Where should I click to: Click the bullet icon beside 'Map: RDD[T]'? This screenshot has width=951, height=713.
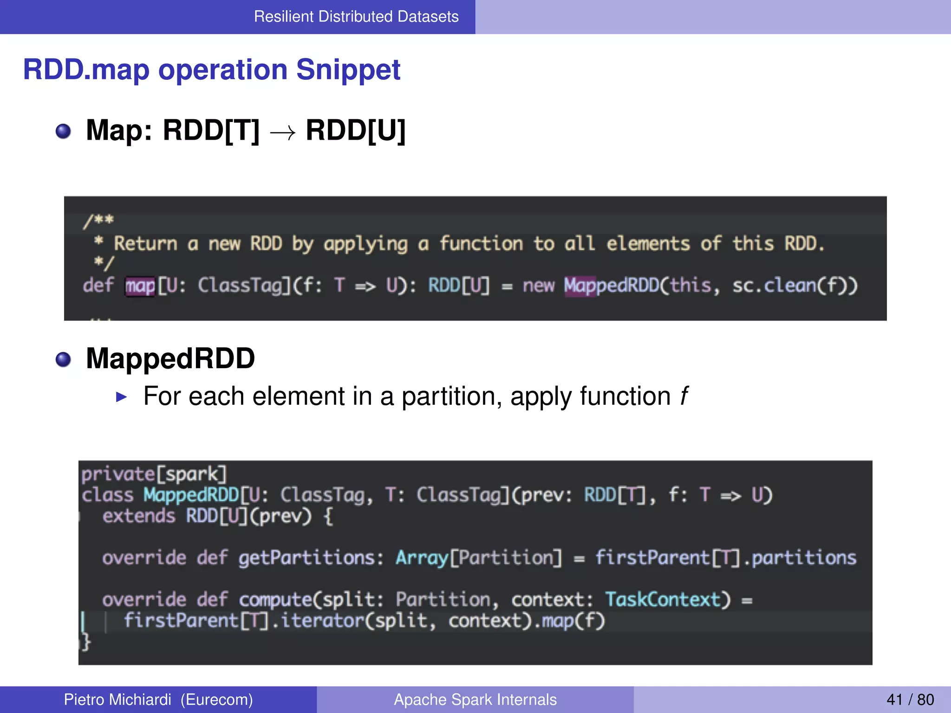click(x=63, y=131)
